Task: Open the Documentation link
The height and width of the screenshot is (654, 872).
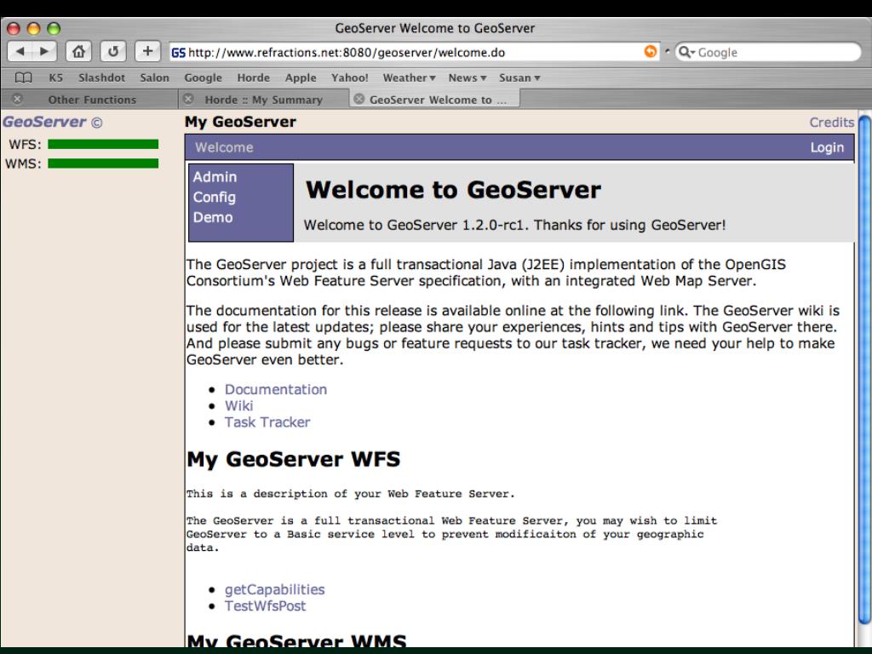Action: pos(276,389)
